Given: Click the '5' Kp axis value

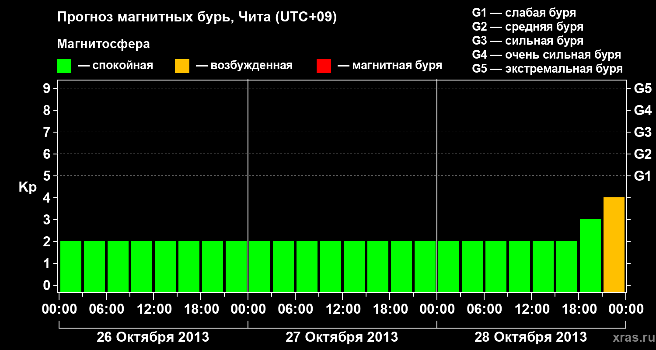Looking at the screenshot, I should pos(48,176).
